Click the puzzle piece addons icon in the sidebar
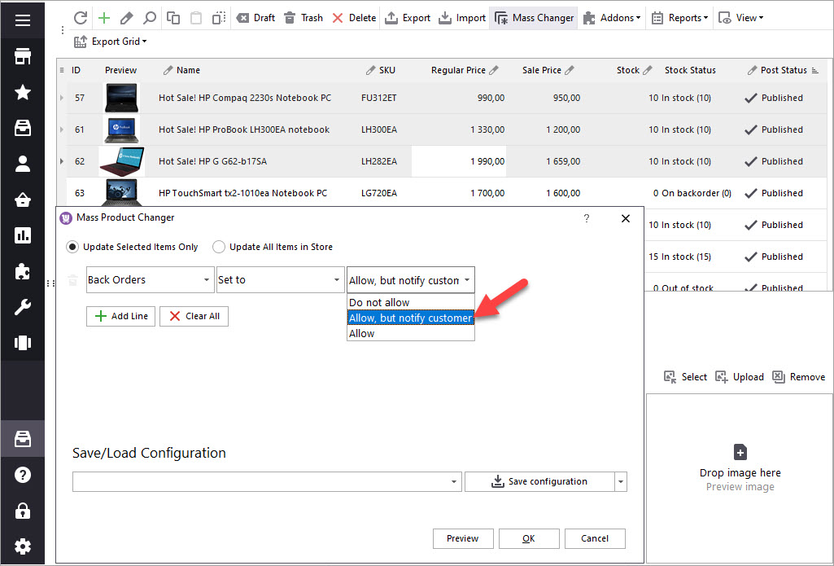This screenshot has height=566, width=834. [x=23, y=271]
